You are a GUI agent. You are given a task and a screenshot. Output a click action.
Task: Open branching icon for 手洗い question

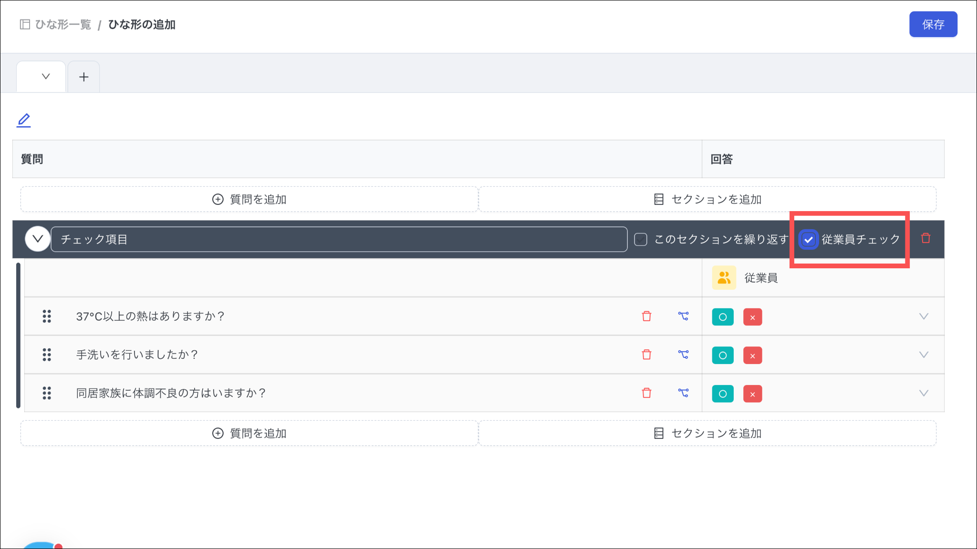683,355
